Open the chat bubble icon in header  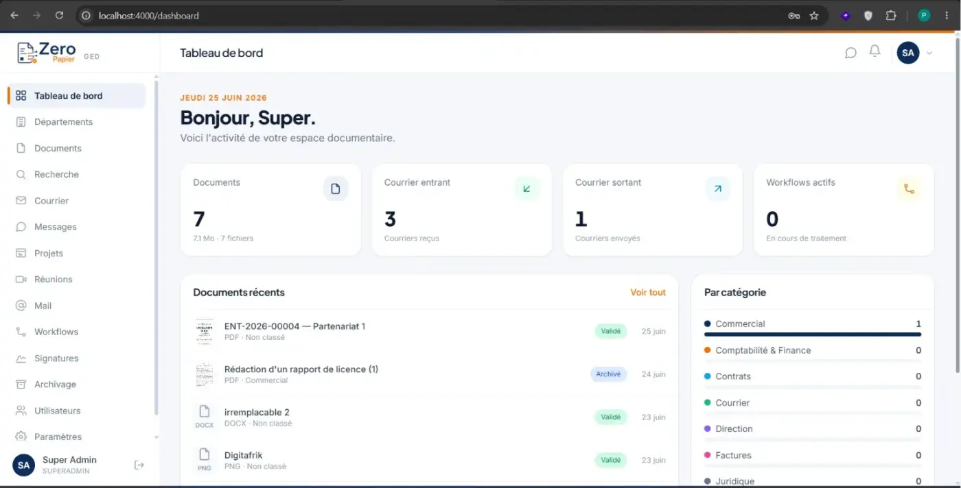(x=850, y=53)
